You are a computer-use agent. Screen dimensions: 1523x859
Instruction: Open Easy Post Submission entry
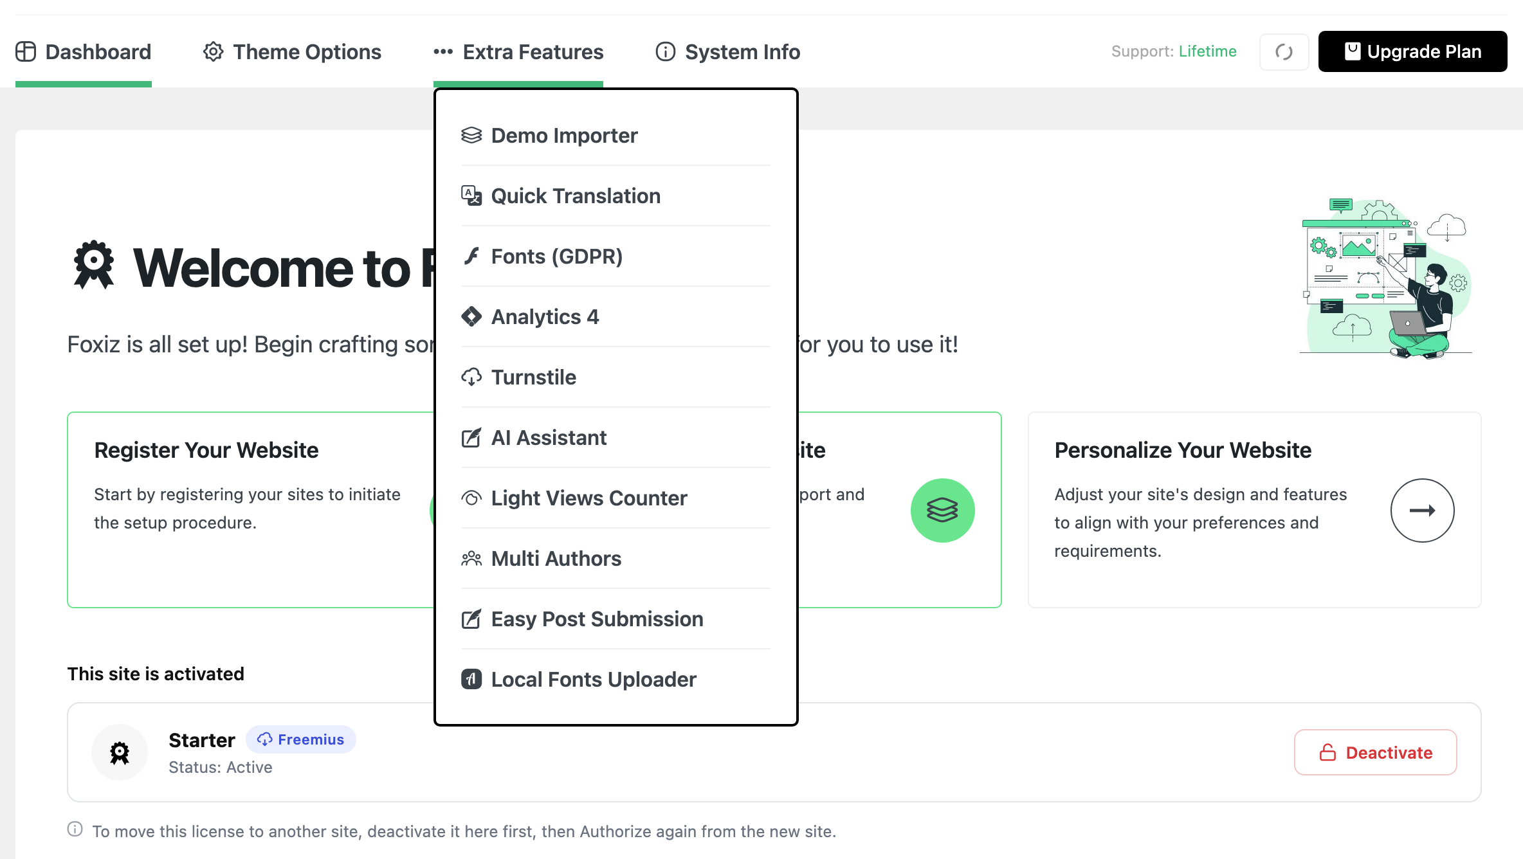(616, 619)
